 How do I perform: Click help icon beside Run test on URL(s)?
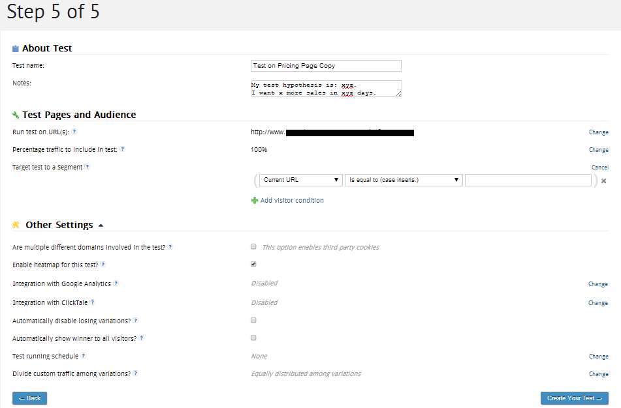coord(74,132)
